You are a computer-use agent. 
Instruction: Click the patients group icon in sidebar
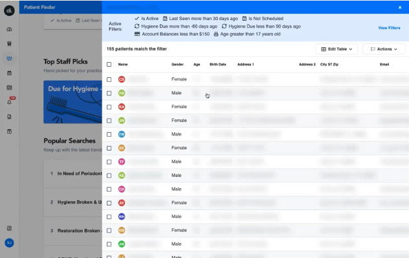coord(9,58)
